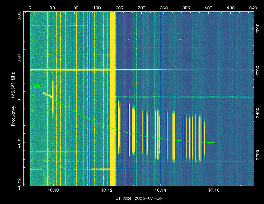The image size is (264, 204).
Task: Click the 2600 label on the right axis
Action: point(257,29)
